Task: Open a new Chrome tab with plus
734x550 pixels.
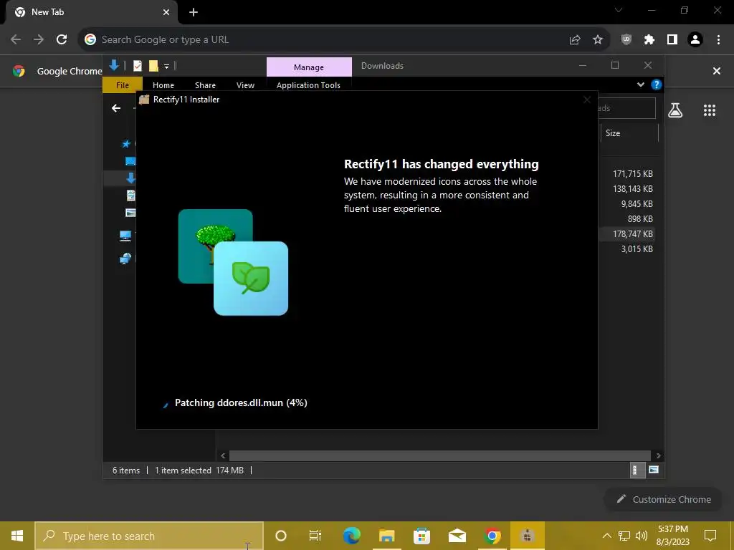Action: [194, 12]
